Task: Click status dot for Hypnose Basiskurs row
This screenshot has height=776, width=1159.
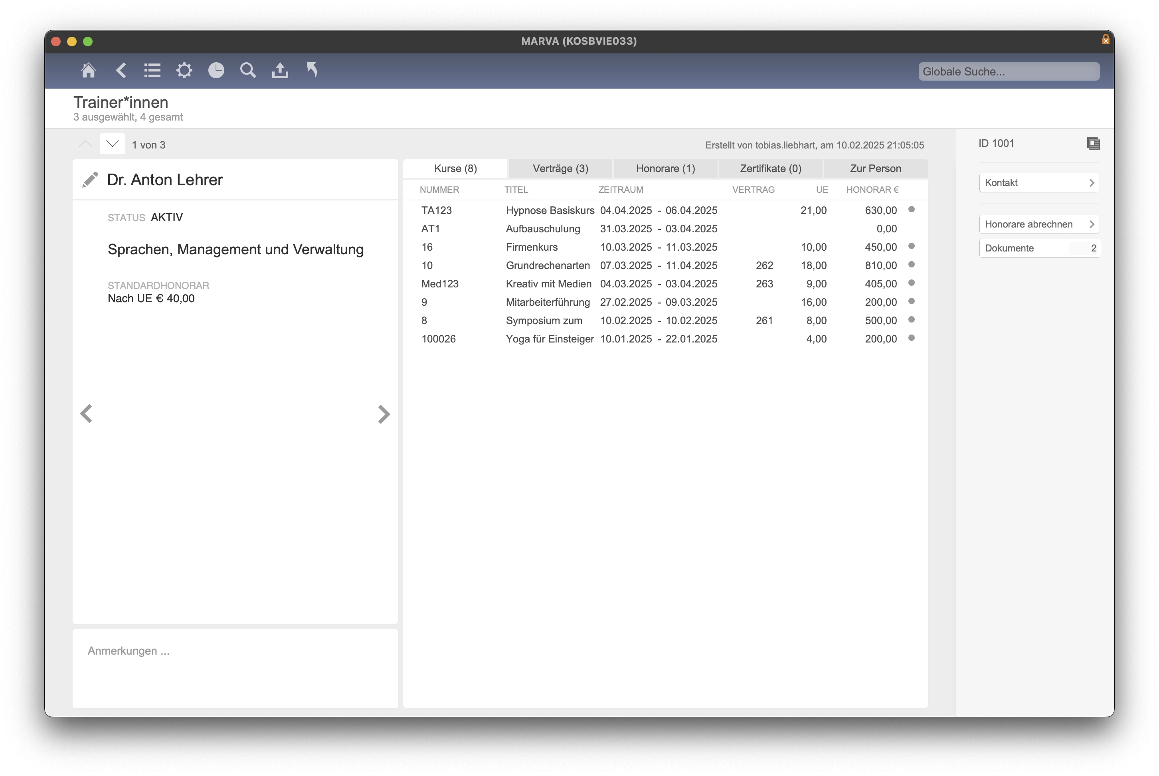Action: click(911, 209)
